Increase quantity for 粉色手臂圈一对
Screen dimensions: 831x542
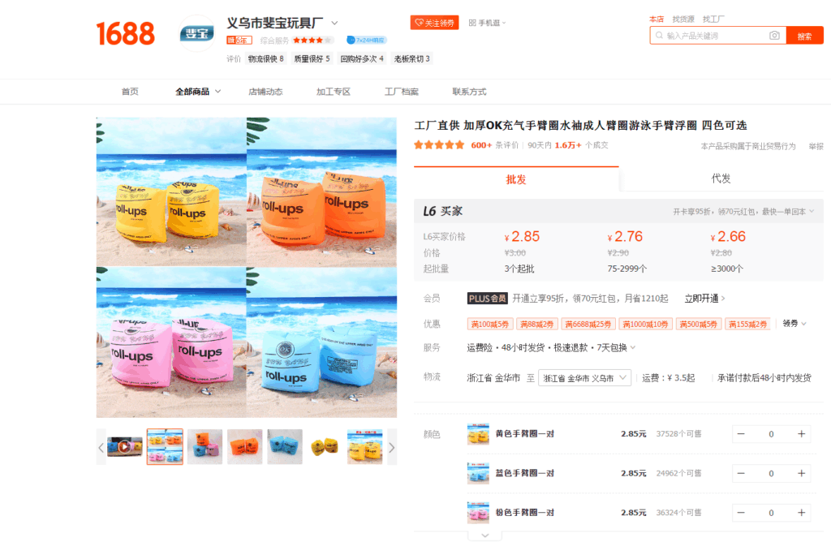(x=801, y=512)
